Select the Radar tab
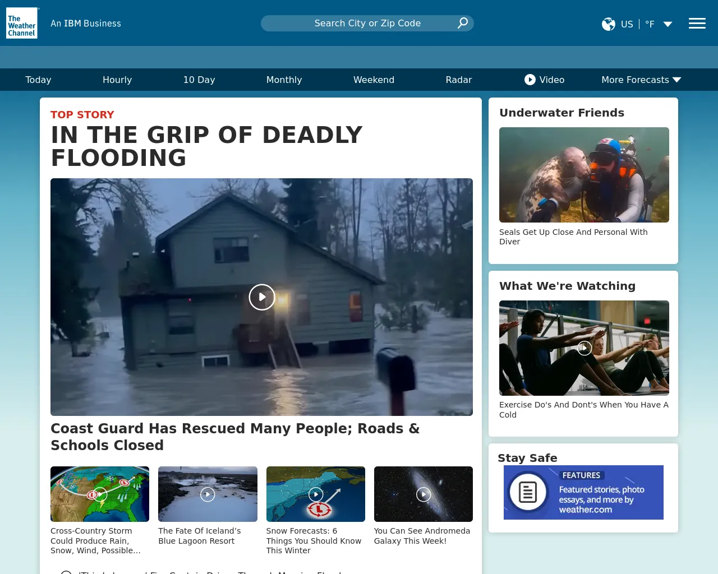718x574 pixels. click(459, 80)
